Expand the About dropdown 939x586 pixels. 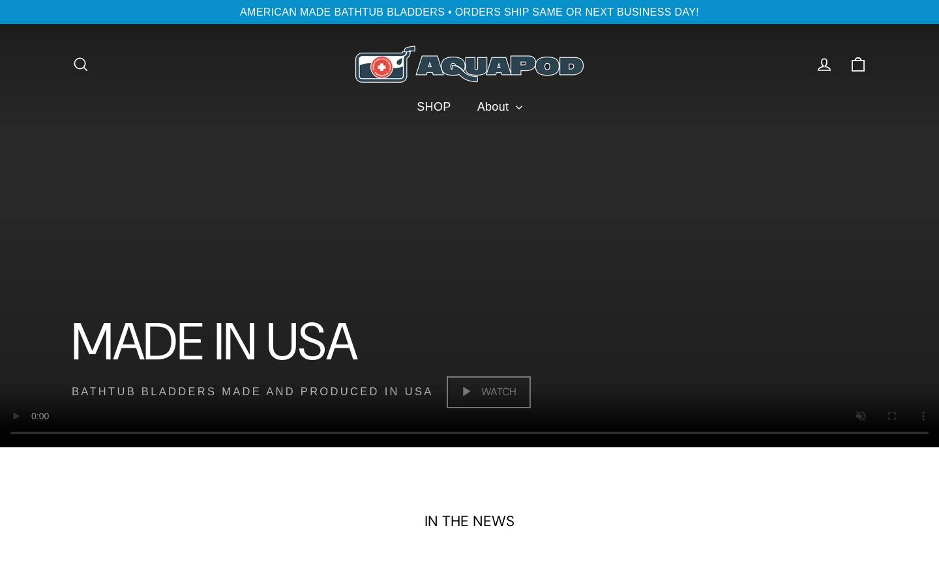click(x=499, y=107)
